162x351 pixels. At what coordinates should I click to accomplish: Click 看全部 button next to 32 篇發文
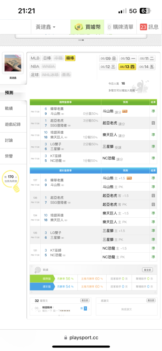(x=85, y=300)
